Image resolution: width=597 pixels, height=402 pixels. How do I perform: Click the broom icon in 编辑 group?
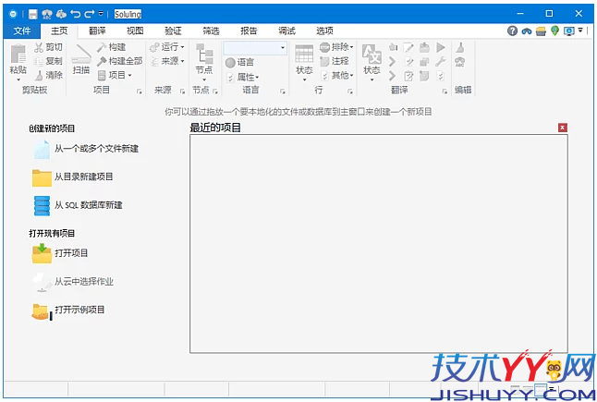460,47
